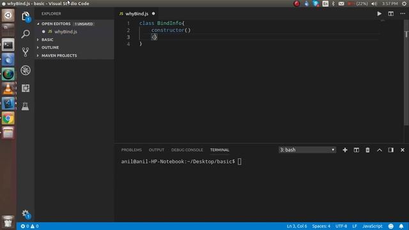Switch to the Debug Console tab
Screen dimensions: 409x230
coord(187,150)
